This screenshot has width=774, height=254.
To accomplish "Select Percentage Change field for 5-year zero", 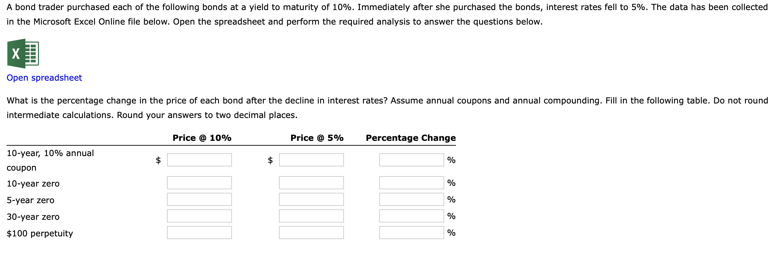I will tap(412, 199).
